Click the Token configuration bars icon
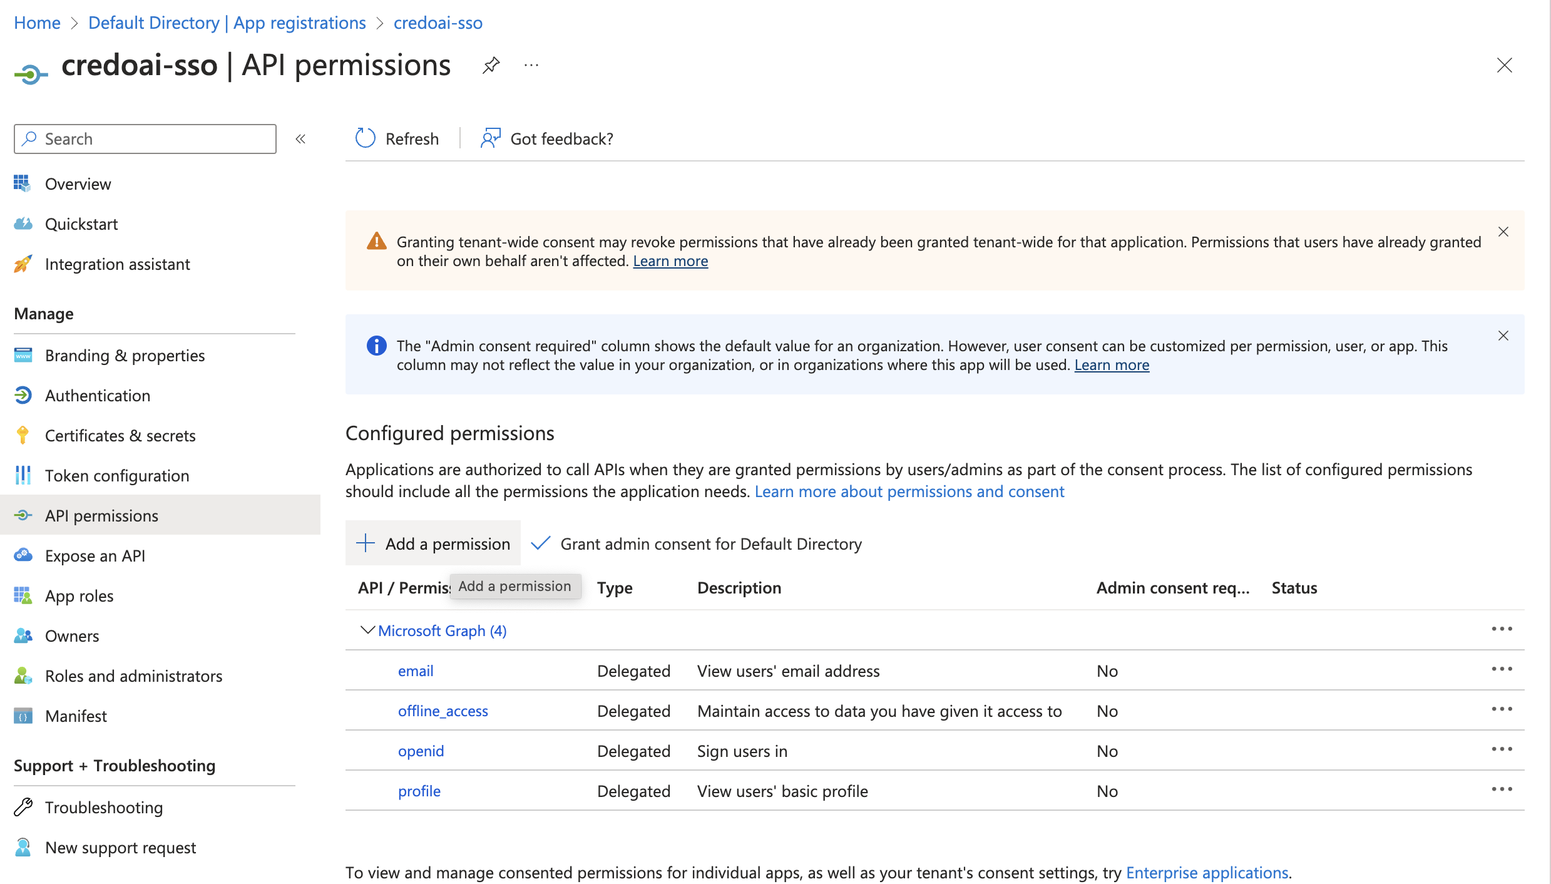This screenshot has width=1551, height=884. pos(23,475)
